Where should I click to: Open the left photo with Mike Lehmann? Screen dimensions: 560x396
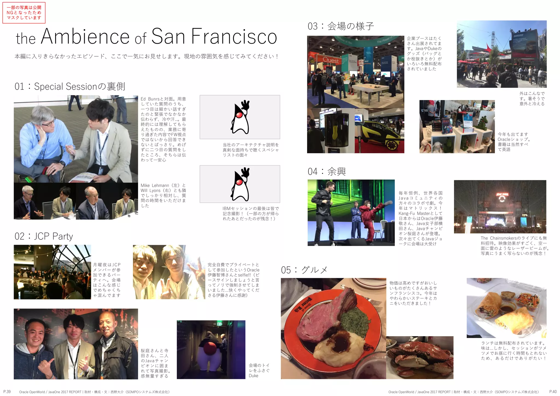[x=45, y=201]
